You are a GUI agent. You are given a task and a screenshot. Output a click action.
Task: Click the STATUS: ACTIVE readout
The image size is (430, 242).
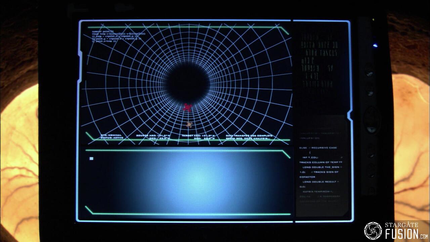[x=112, y=138]
